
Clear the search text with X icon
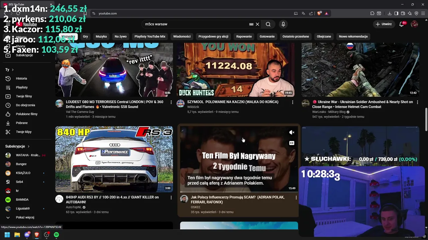click(257, 24)
